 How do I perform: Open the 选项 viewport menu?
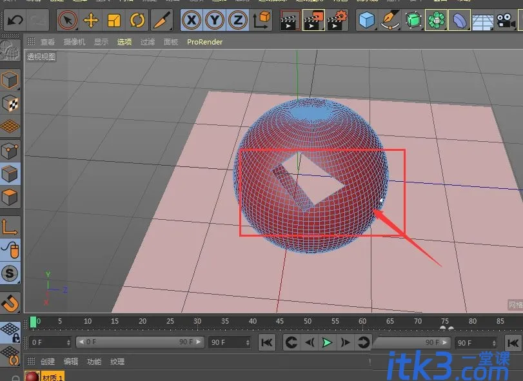[124, 42]
